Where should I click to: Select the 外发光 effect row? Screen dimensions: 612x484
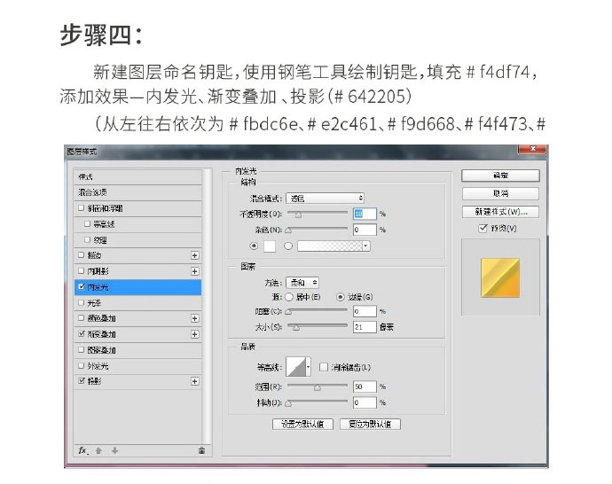[137, 366]
